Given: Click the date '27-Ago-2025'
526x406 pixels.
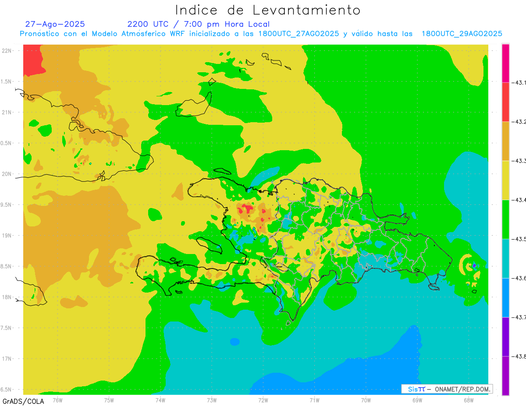Looking at the screenshot, I should pos(55,24).
